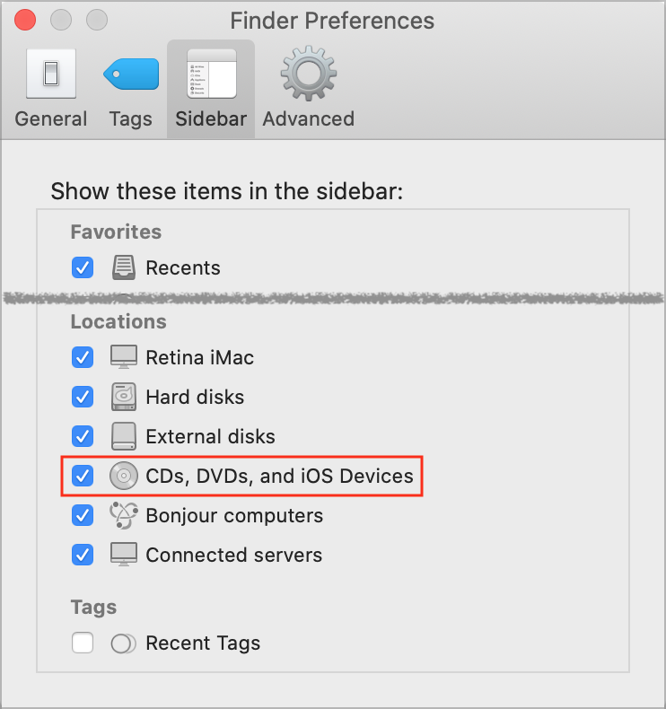Uncheck the Recents checkbox
The width and height of the screenshot is (666, 709).
point(83,267)
